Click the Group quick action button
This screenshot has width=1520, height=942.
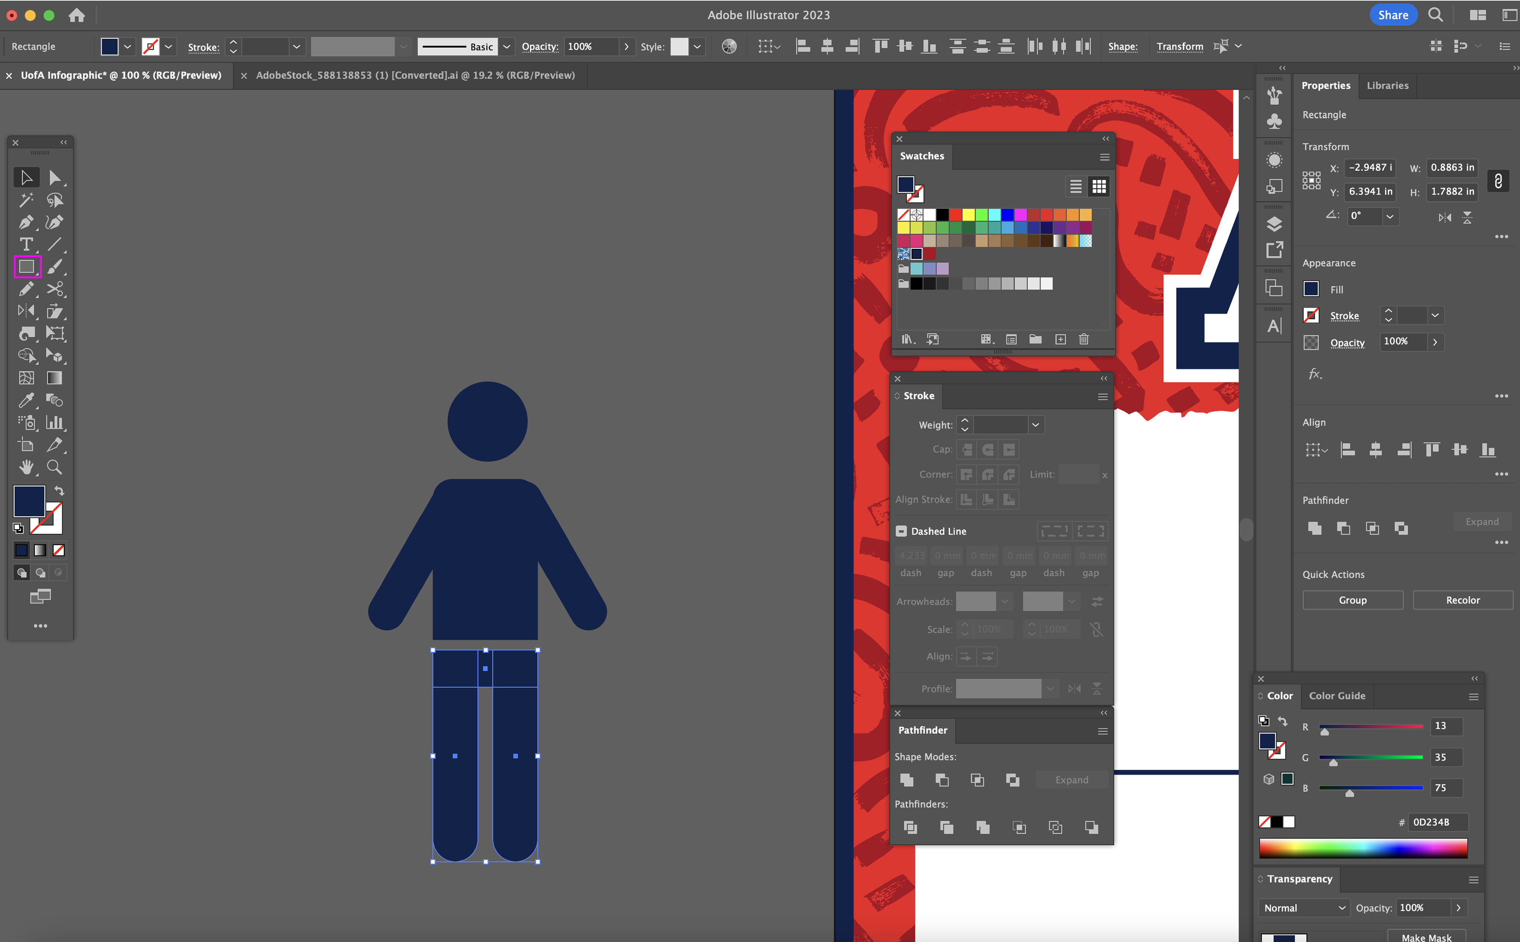click(1352, 600)
